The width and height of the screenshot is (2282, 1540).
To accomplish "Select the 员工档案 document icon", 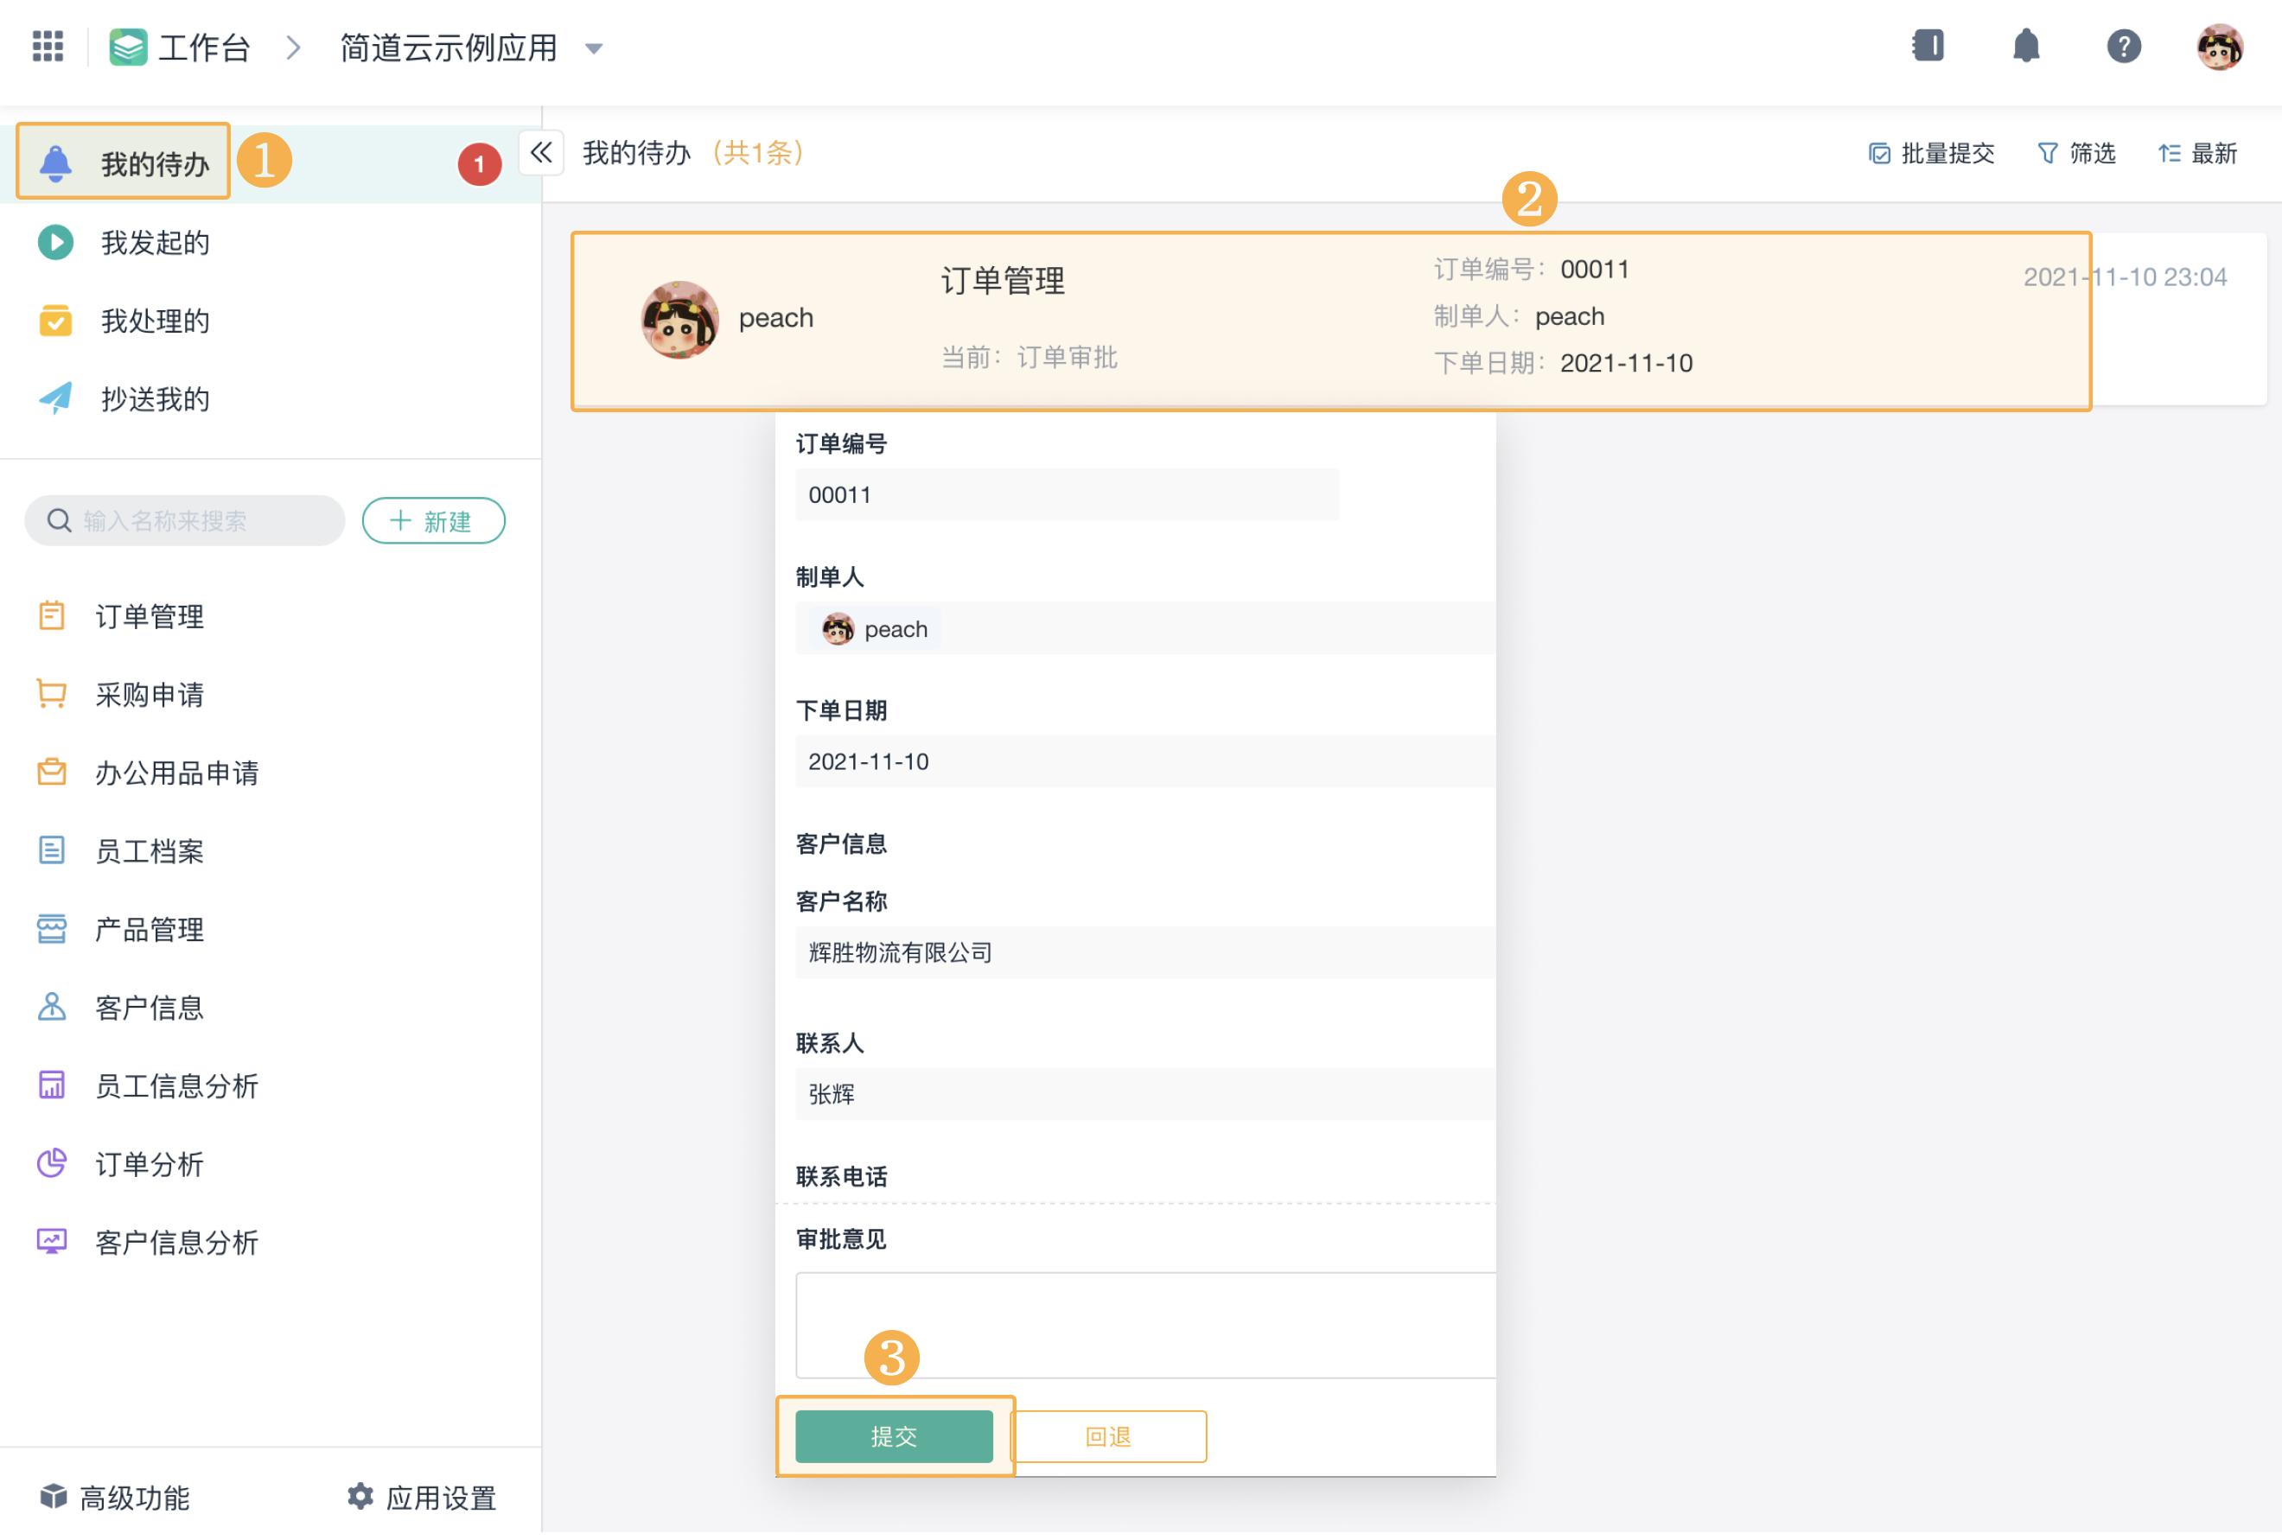I will tap(52, 851).
